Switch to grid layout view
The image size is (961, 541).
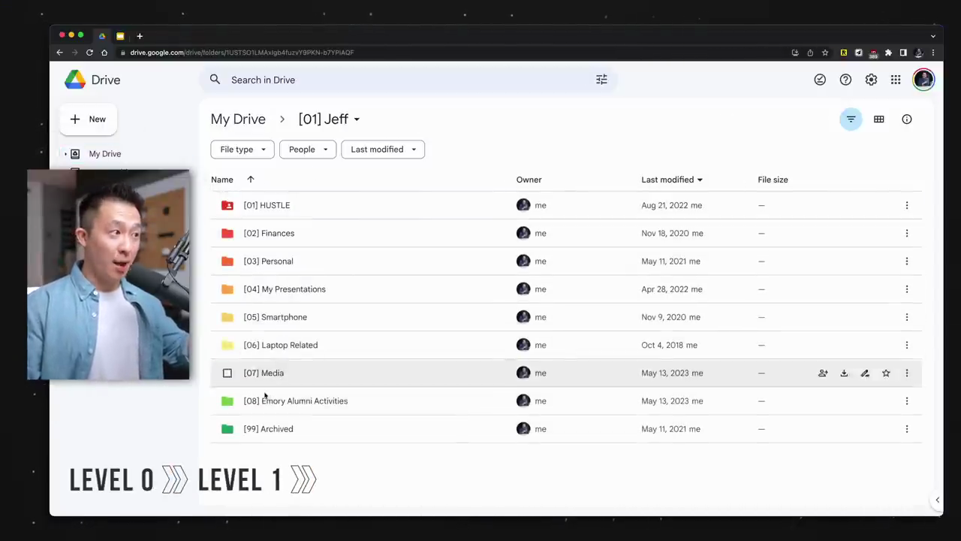(878, 119)
